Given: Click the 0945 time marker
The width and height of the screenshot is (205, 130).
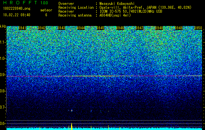Looking at the screenshot, I should tap(100, 28).
